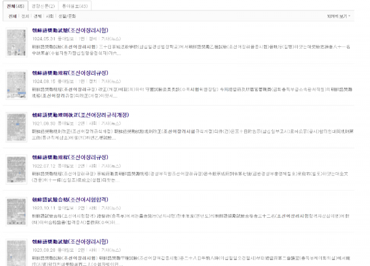
Task: Click the 1923.08.28 date text
Action: 44,250
